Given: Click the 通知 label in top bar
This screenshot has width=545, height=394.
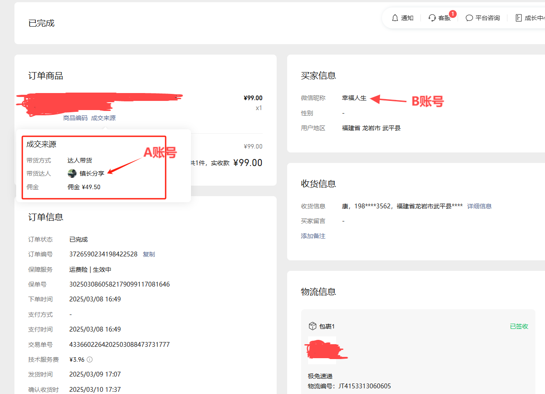Looking at the screenshot, I should [407, 18].
